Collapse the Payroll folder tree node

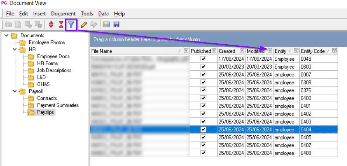pyautogui.click(x=14, y=91)
